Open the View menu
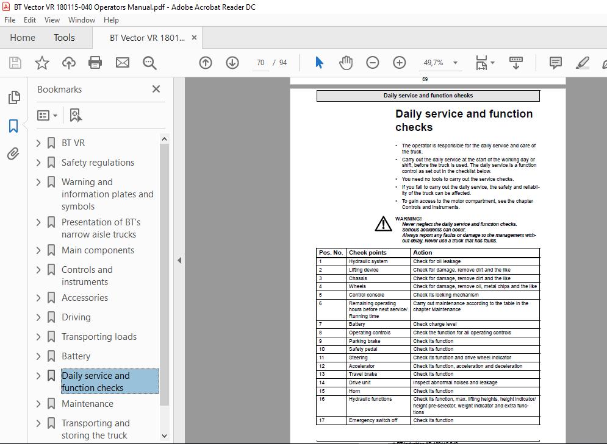The height and width of the screenshot is (444, 607). 52,19
